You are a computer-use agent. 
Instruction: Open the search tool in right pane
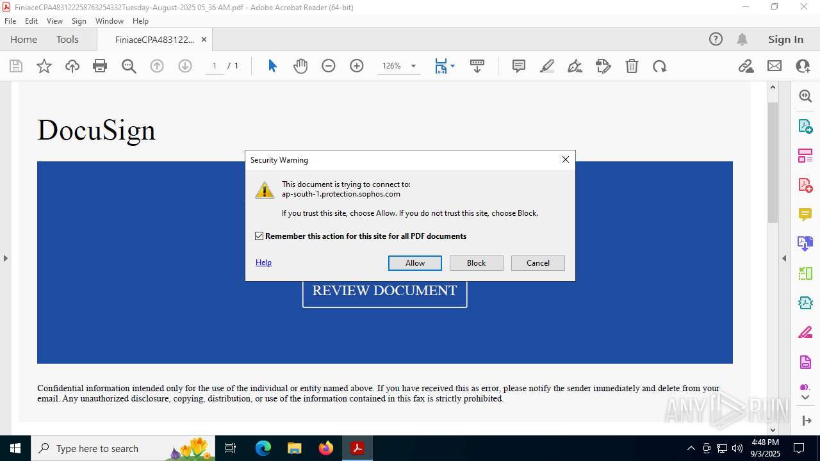point(805,96)
